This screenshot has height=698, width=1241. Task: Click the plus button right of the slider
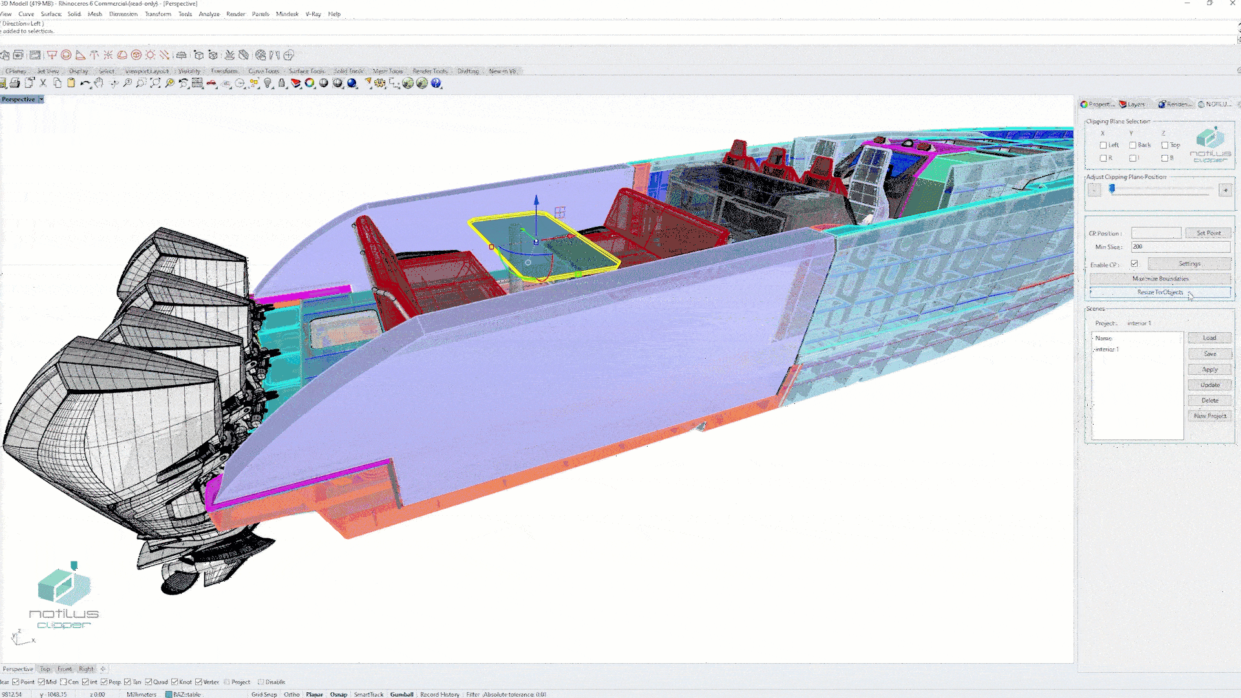point(1225,189)
